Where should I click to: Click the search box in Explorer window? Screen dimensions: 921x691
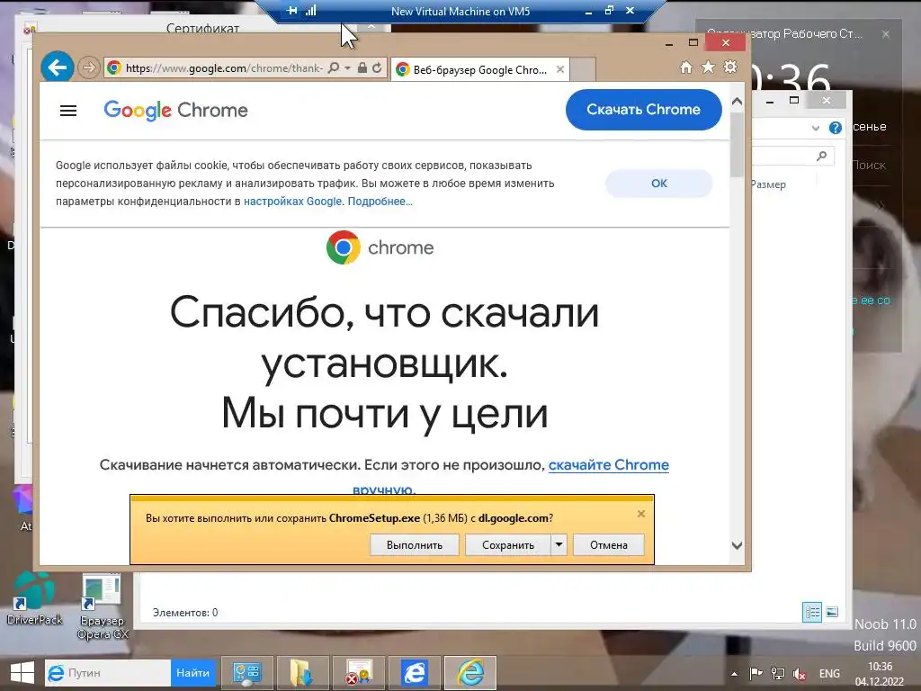793,156
